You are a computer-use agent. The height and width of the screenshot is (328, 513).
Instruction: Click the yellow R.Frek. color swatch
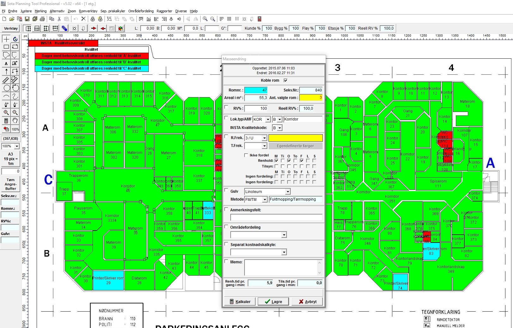tap(295, 138)
